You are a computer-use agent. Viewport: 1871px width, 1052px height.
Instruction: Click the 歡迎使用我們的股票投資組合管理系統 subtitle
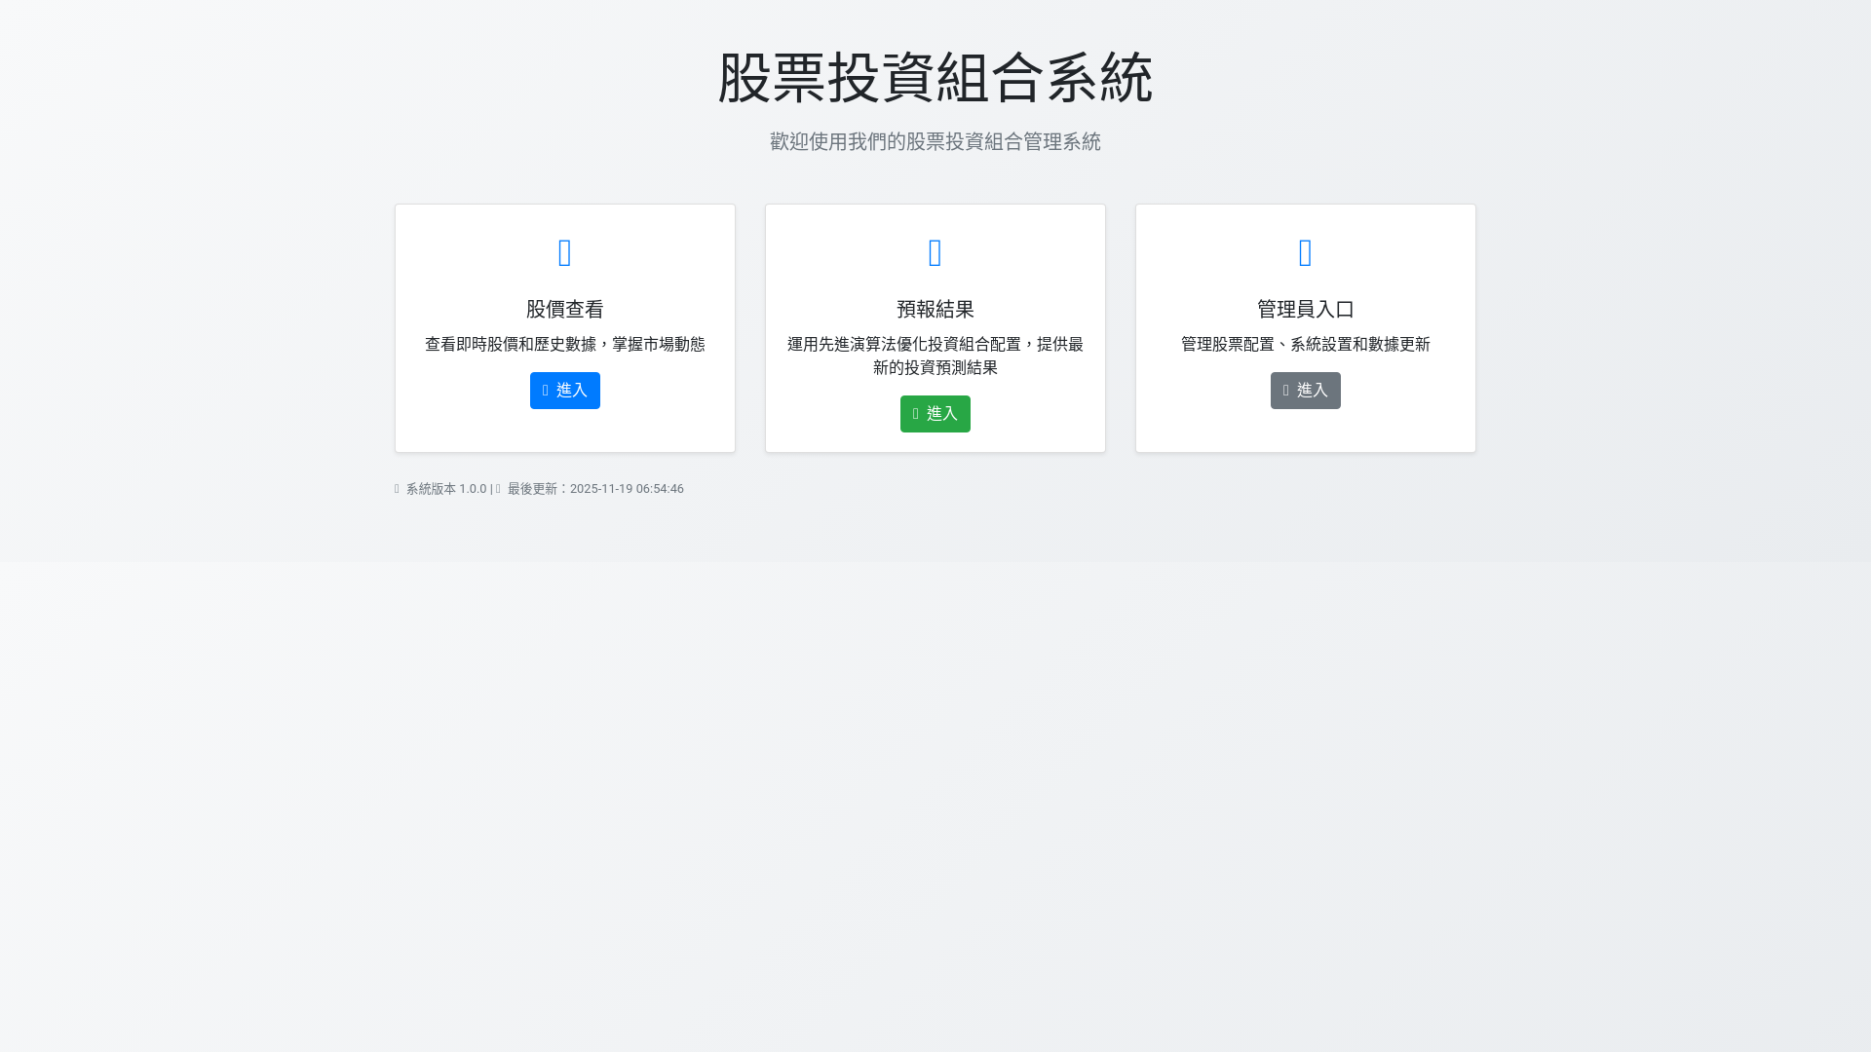pyautogui.click(x=935, y=142)
